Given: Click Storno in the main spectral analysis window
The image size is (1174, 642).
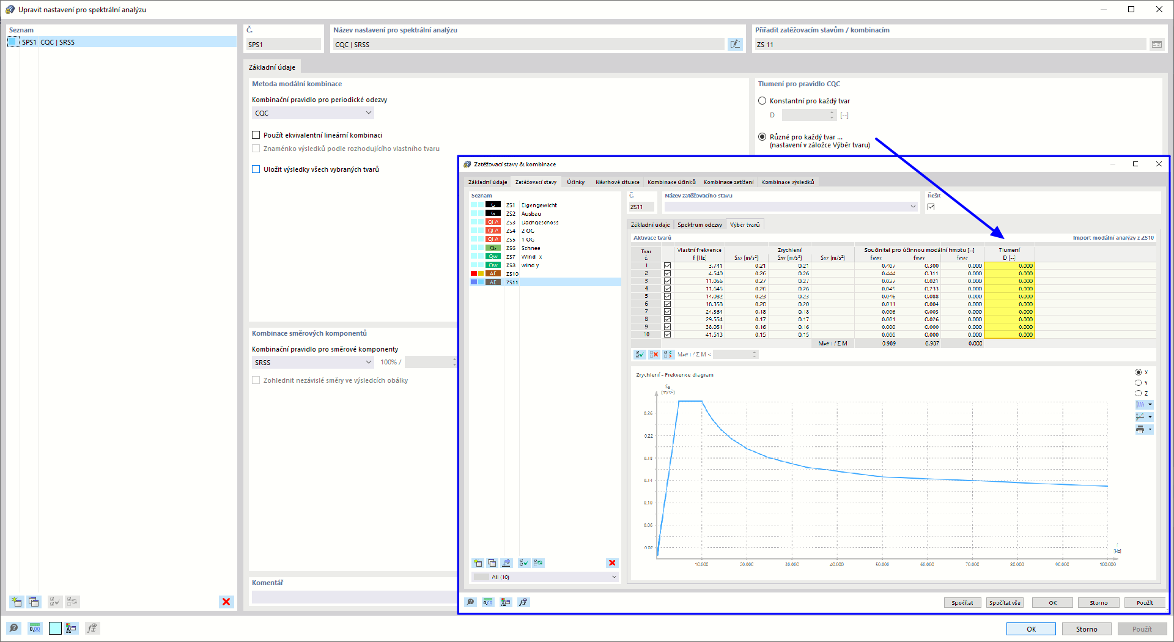Looking at the screenshot, I should click(x=1087, y=629).
